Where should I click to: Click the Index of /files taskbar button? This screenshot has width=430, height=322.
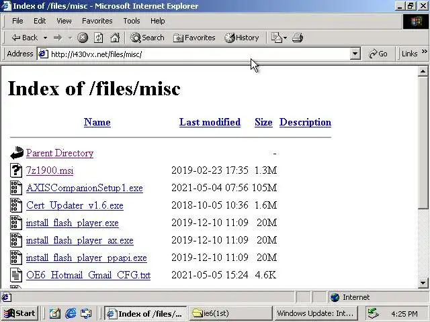point(145,313)
